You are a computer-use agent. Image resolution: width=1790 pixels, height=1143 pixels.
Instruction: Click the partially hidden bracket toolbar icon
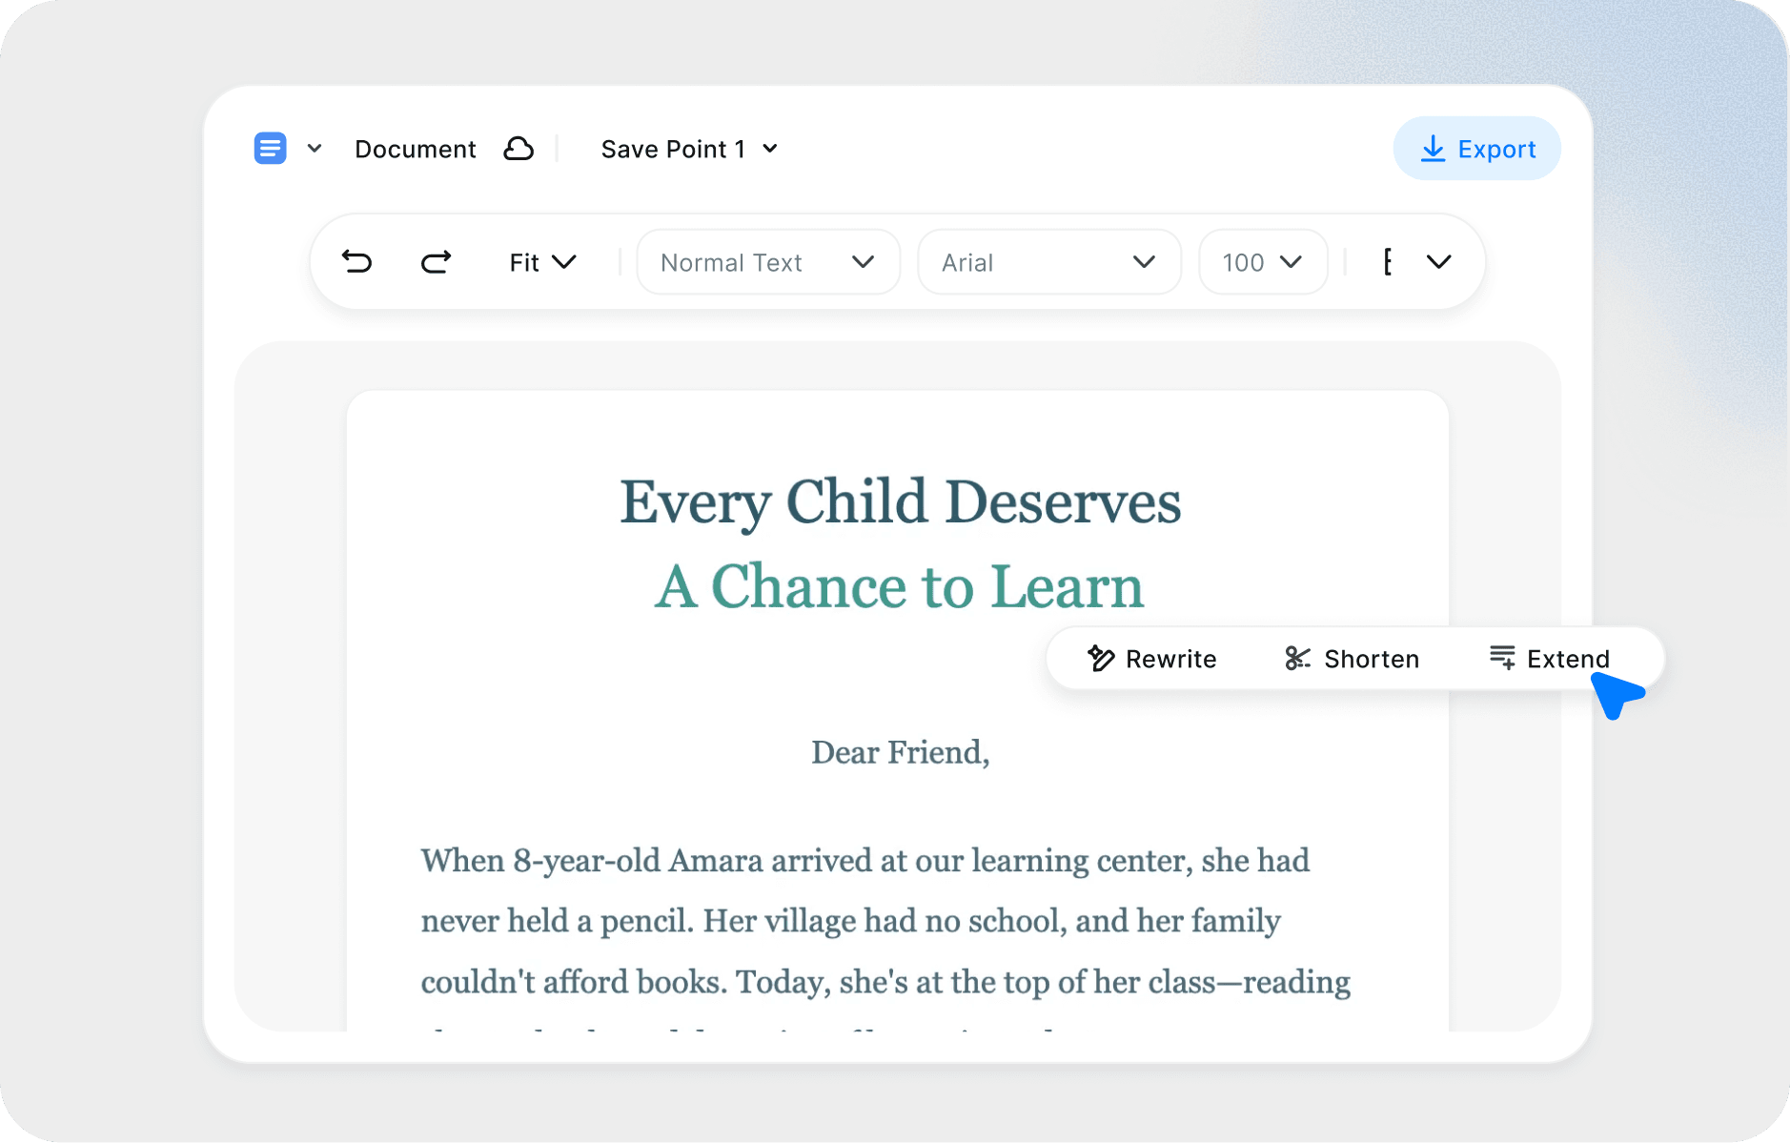1388,262
